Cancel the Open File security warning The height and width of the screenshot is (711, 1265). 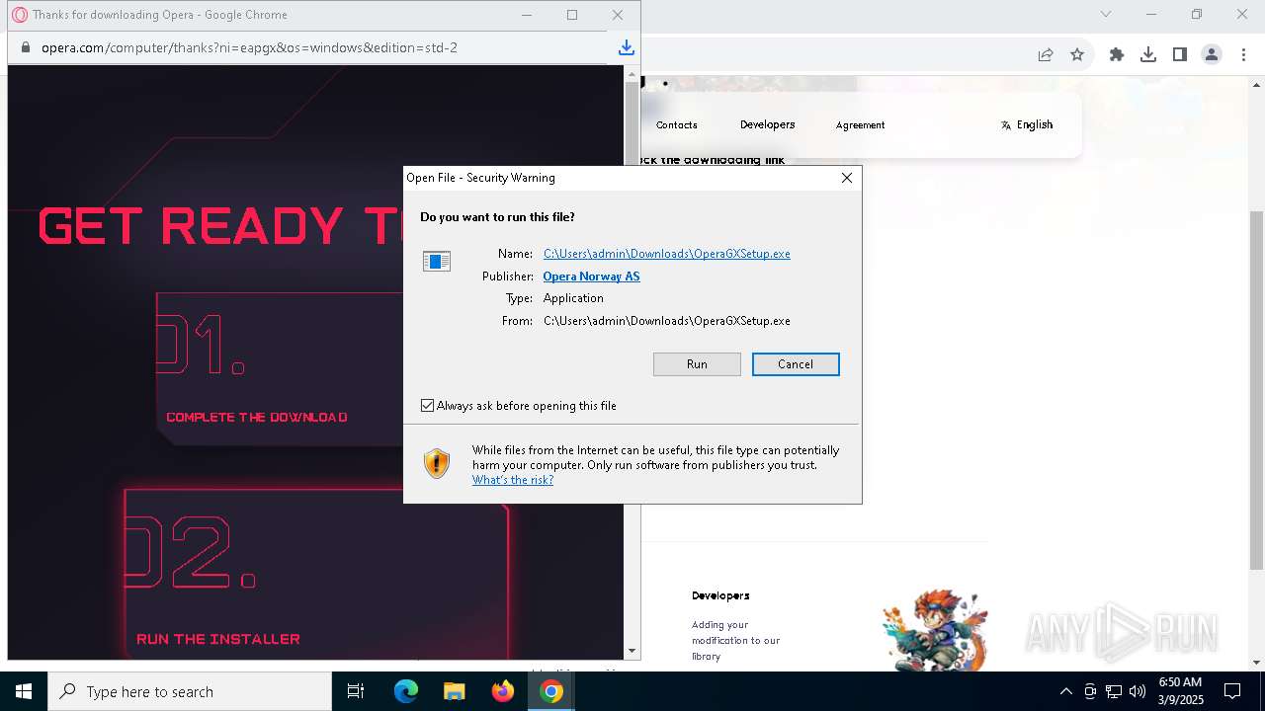[796, 364]
